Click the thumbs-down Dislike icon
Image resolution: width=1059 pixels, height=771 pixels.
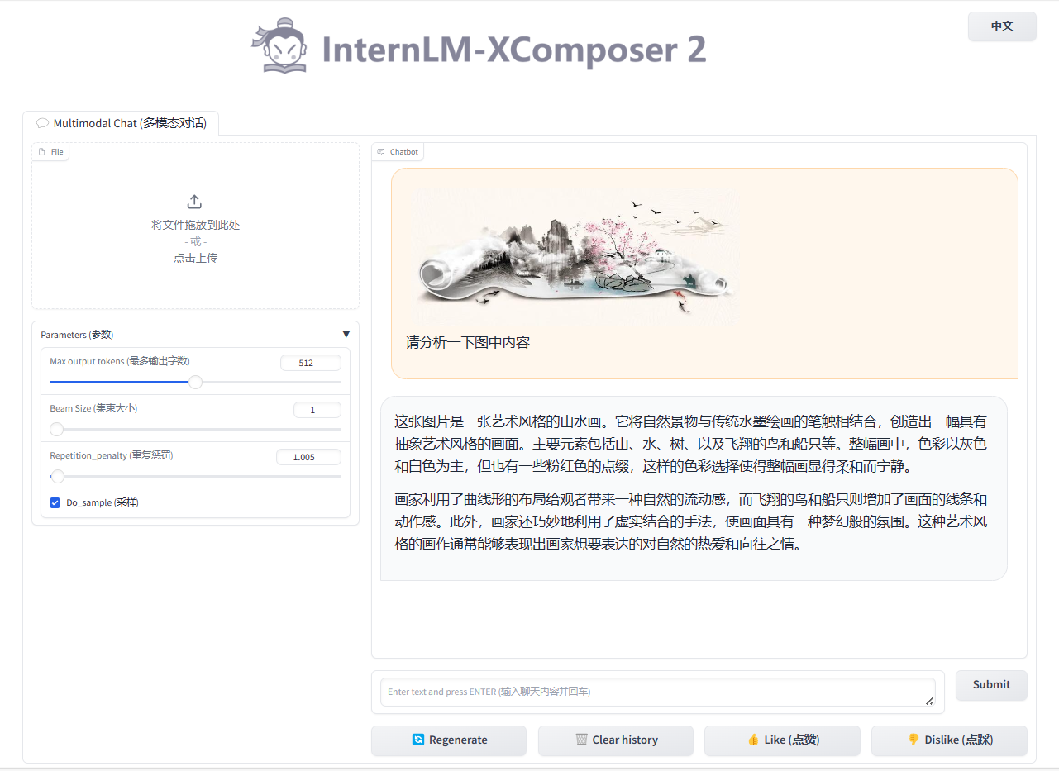pyautogui.click(x=914, y=740)
